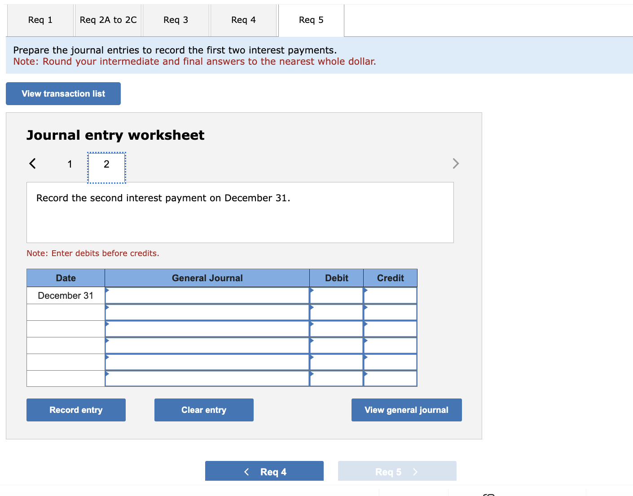Select journal entry page 1
The width and height of the screenshot is (633, 496).
coord(70,164)
